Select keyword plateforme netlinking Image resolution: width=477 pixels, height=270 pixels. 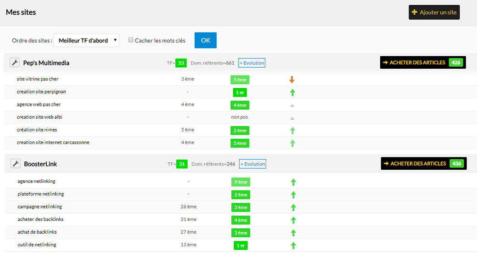(x=41, y=194)
